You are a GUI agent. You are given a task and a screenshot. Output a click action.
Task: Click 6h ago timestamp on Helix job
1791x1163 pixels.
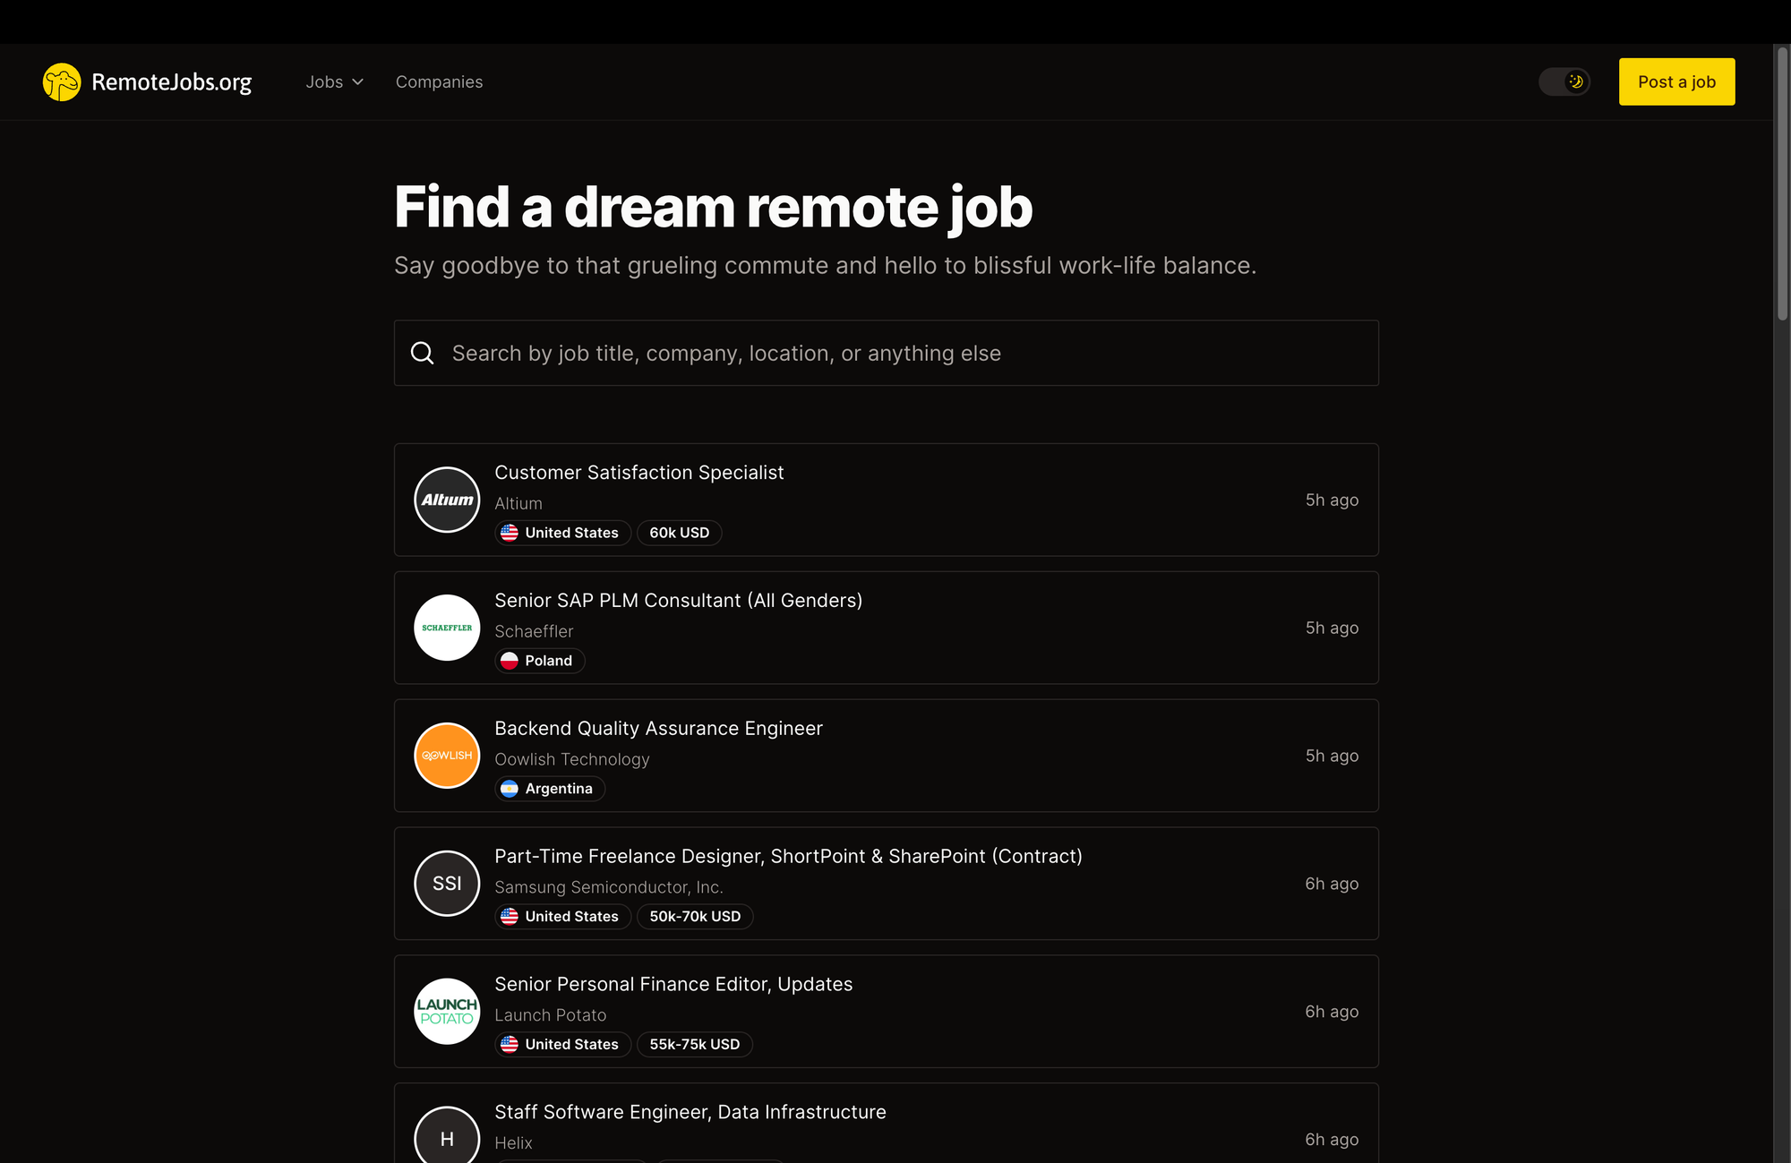click(x=1332, y=1140)
